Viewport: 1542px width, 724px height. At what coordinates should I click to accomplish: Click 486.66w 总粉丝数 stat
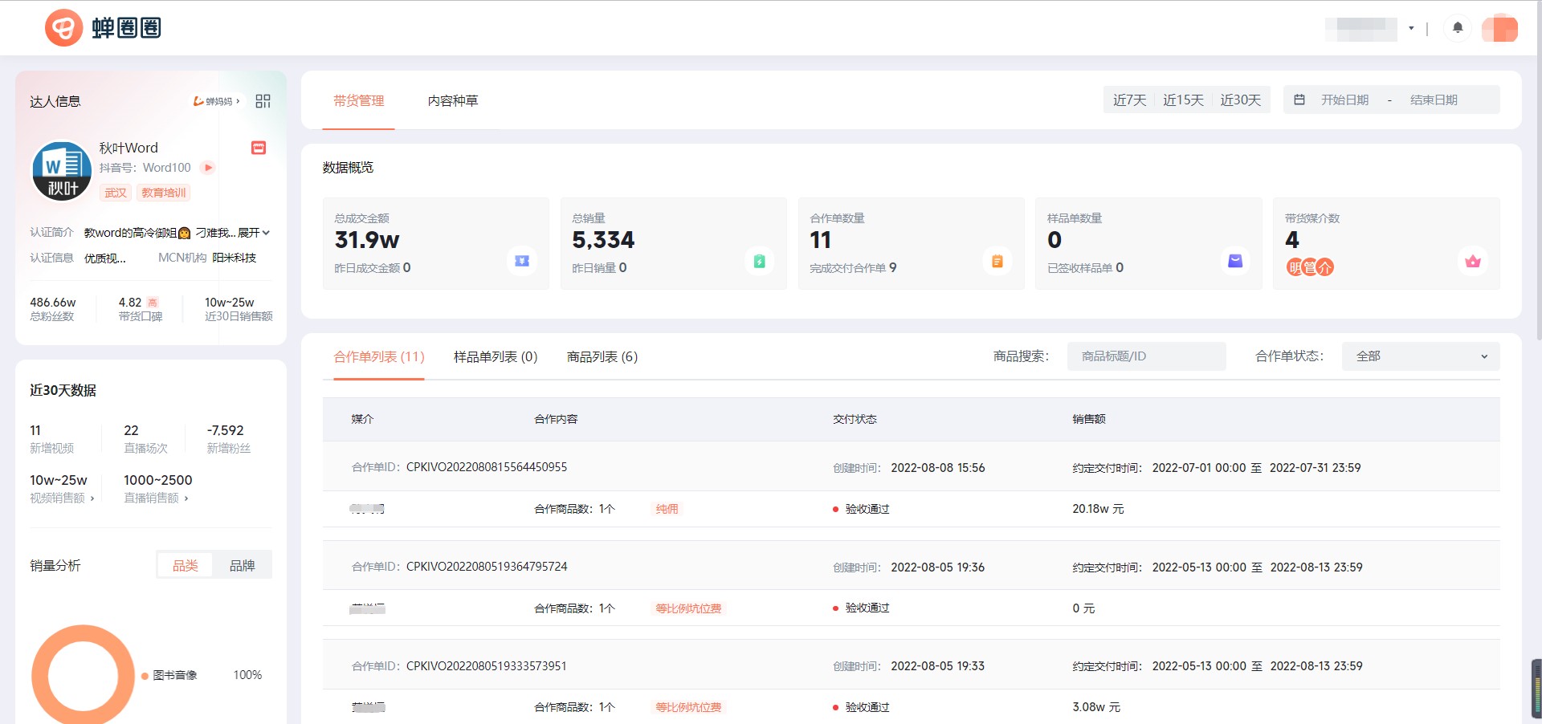pos(53,308)
